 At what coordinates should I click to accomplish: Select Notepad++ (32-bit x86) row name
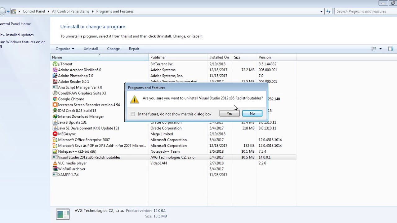coord(77,151)
